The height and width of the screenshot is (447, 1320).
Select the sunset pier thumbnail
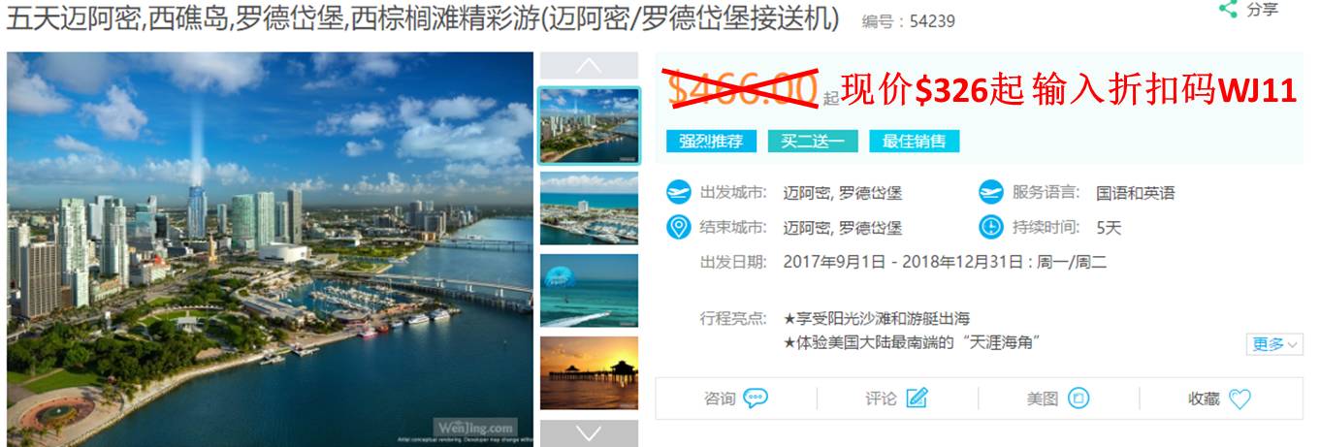coord(590,373)
